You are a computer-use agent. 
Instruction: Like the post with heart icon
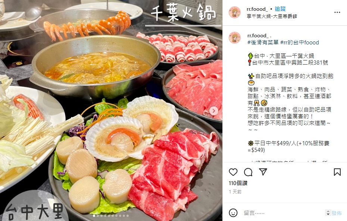pos(233,172)
